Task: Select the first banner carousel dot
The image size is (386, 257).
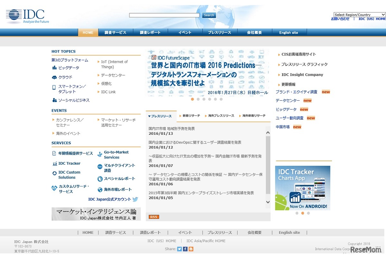Action: [192, 99]
